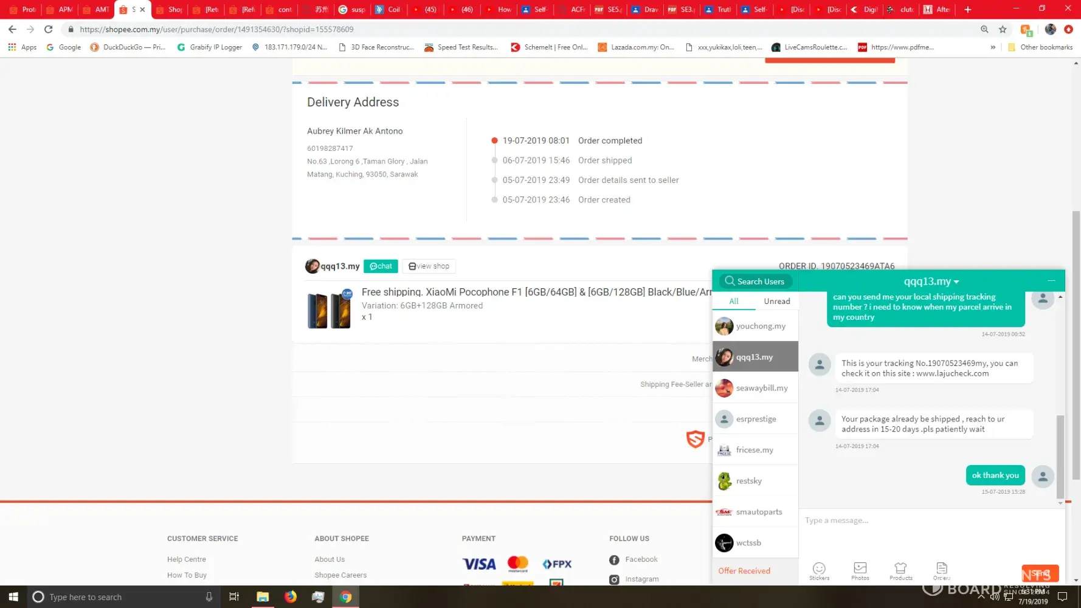Click the chat message scrollbar thumb
1081x608 pixels.
(x=1060, y=457)
